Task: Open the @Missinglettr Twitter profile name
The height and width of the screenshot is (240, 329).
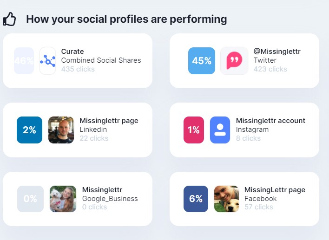Action: (277, 52)
